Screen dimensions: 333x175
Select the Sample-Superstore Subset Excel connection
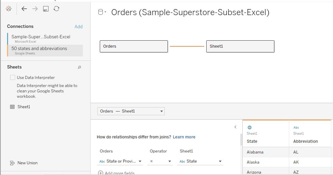point(41,37)
